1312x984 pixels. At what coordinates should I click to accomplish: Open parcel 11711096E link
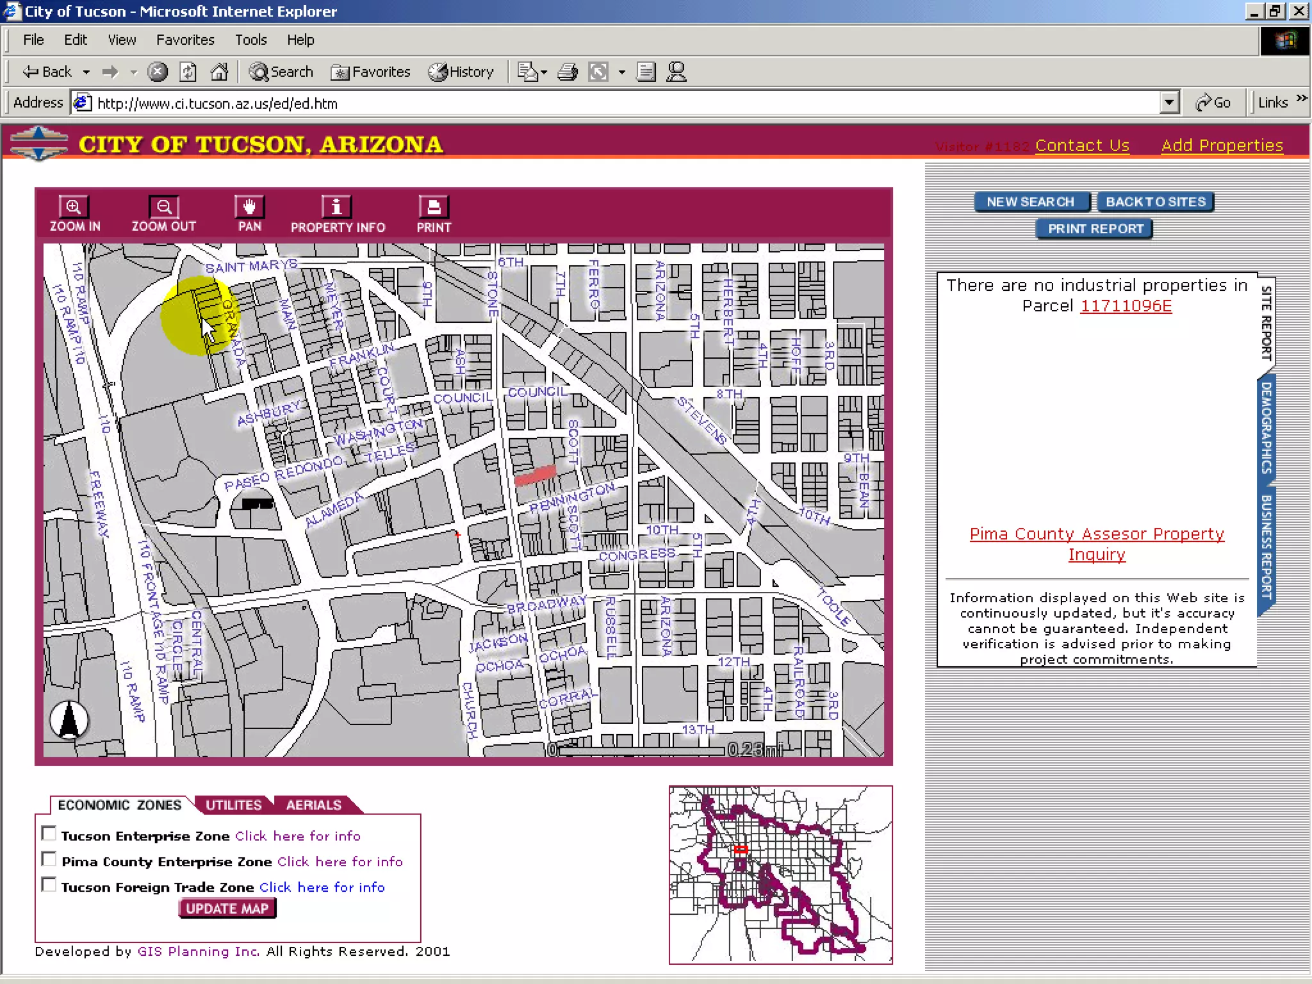click(x=1126, y=306)
